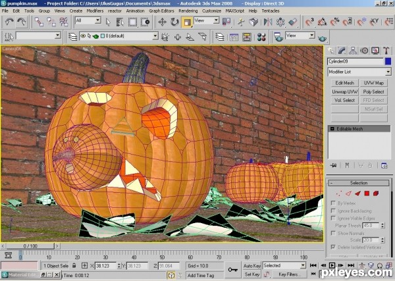Toggle the Percent Snap icon
The width and height of the screenshot is (395, 281).
pyautogui.click(x=335, y=22)
